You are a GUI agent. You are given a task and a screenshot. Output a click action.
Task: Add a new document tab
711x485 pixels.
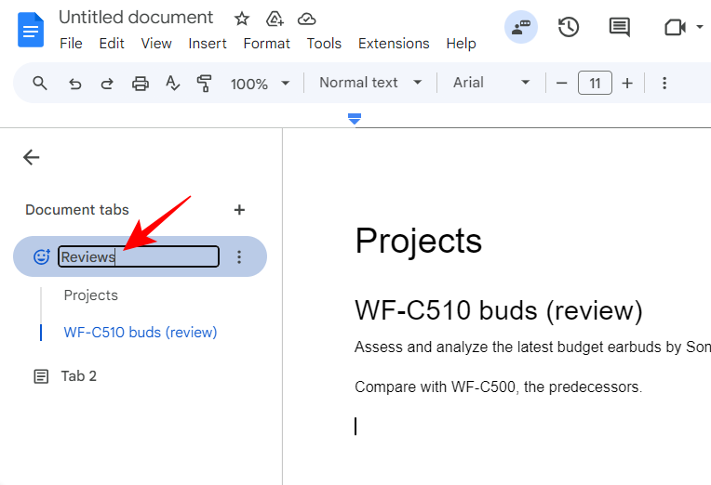[x=239, y=210]
